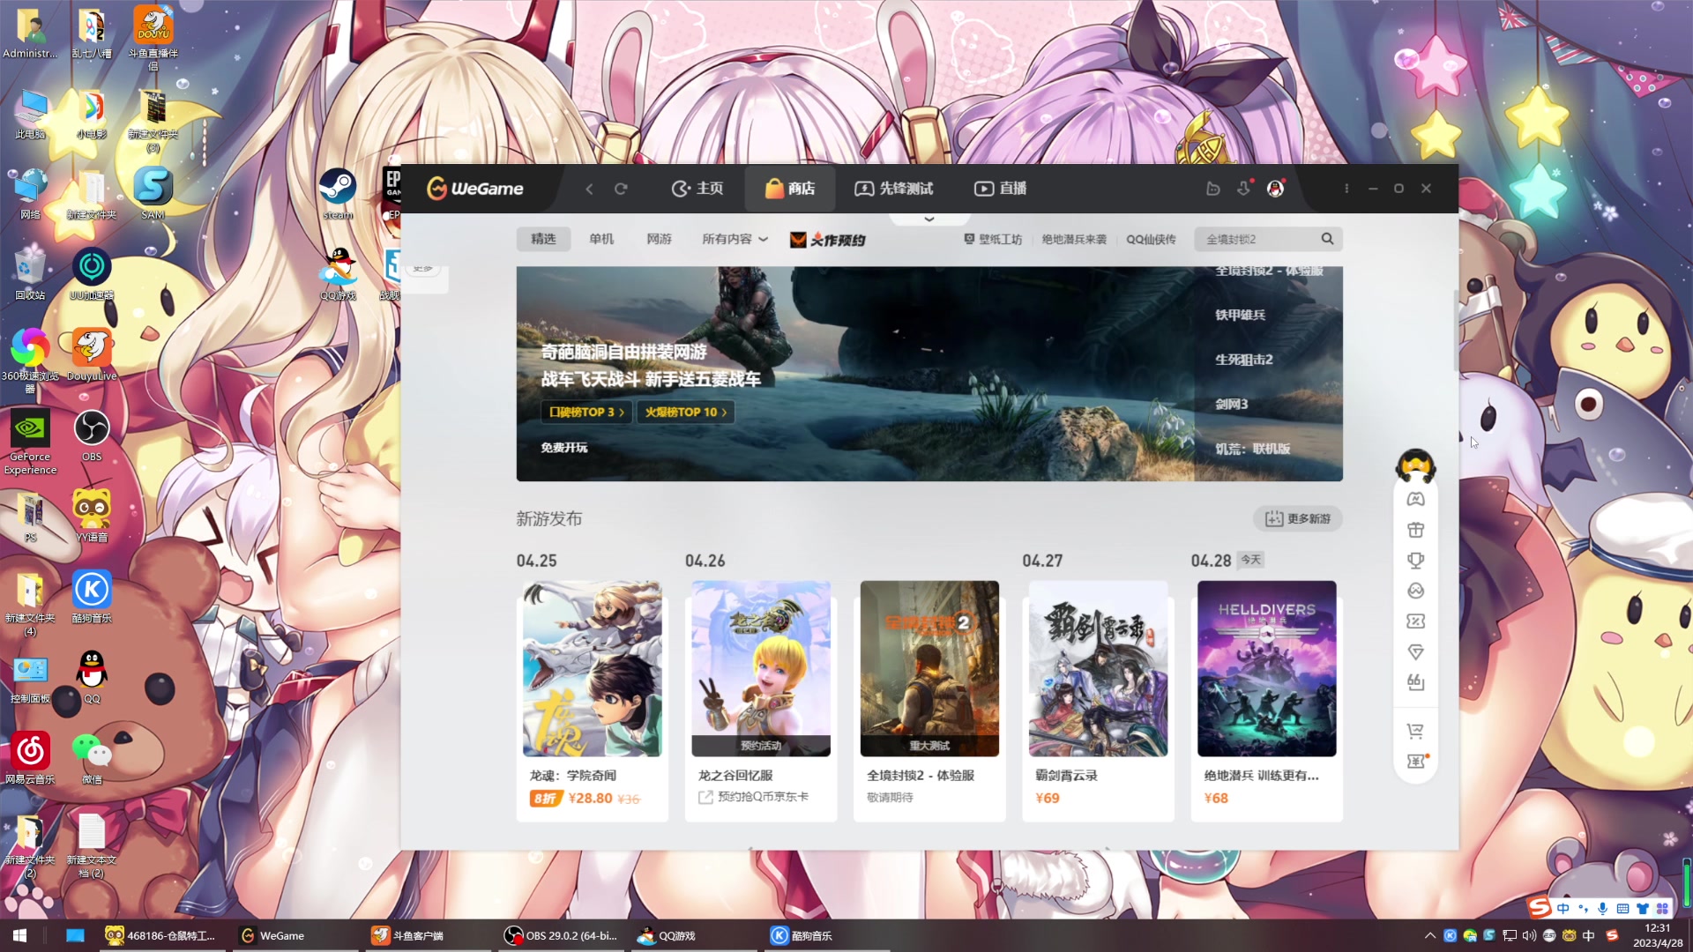
Task: Open the chat assistant icon in header
Action: (1213, 189)
